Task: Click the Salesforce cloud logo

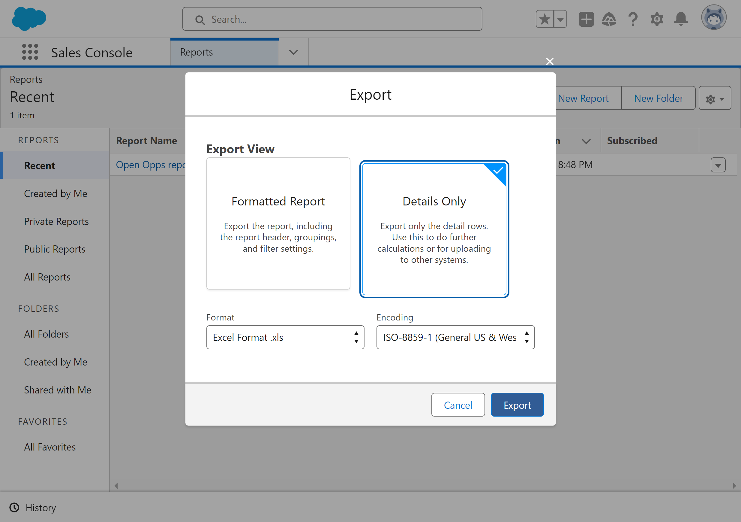Action: pyautogui.click(x=29, y=19)
